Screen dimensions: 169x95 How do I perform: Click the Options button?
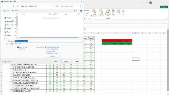52,56
